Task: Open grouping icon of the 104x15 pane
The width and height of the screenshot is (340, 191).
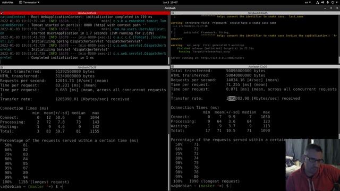Action: (x=172, y=13)
